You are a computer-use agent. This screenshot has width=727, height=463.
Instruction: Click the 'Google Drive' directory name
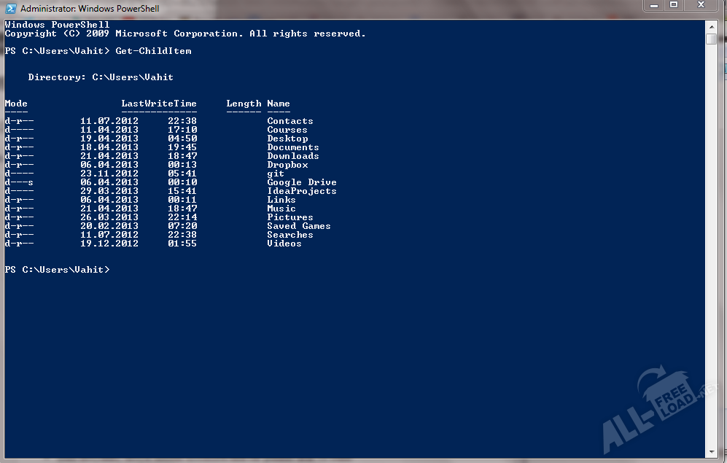(x=301, y=182)
